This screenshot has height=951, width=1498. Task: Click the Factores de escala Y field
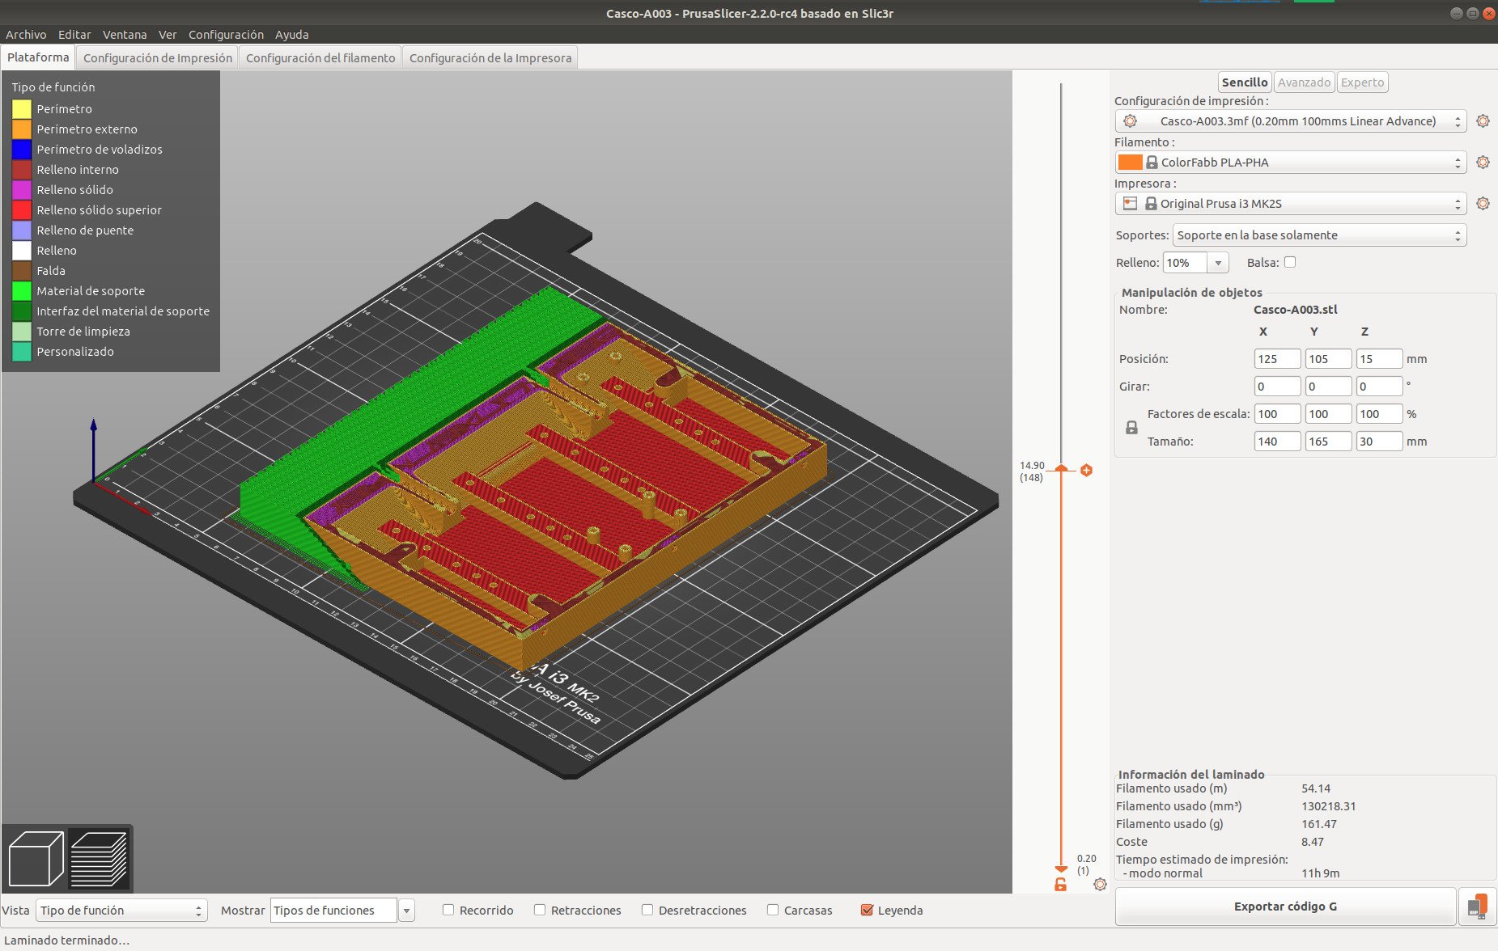(x=1328, y=414)
